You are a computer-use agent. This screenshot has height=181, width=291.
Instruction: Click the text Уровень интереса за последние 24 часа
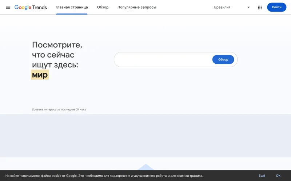pyautogui.click(x=59, y=110)
